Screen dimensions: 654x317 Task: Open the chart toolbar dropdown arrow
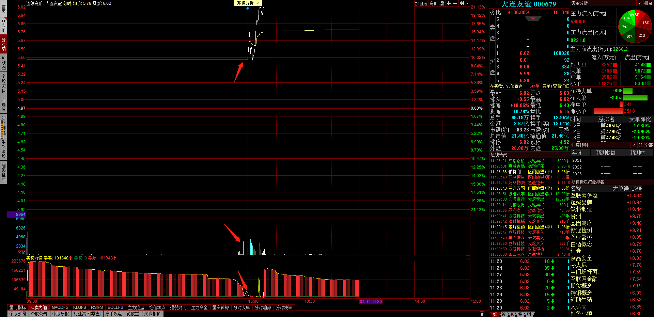click(x=468, y=3)
